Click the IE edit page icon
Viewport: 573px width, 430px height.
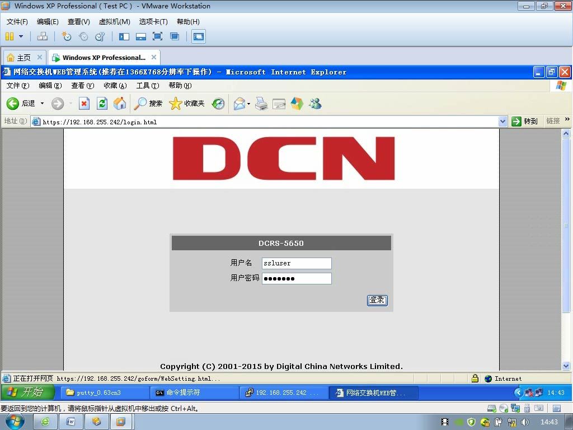(x=279, y=104)
